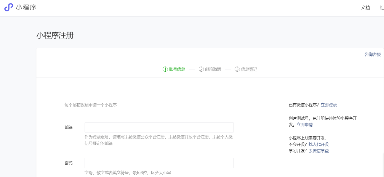Focus the 密码 input field
This screenshot has width=384, height=177.
159,163
